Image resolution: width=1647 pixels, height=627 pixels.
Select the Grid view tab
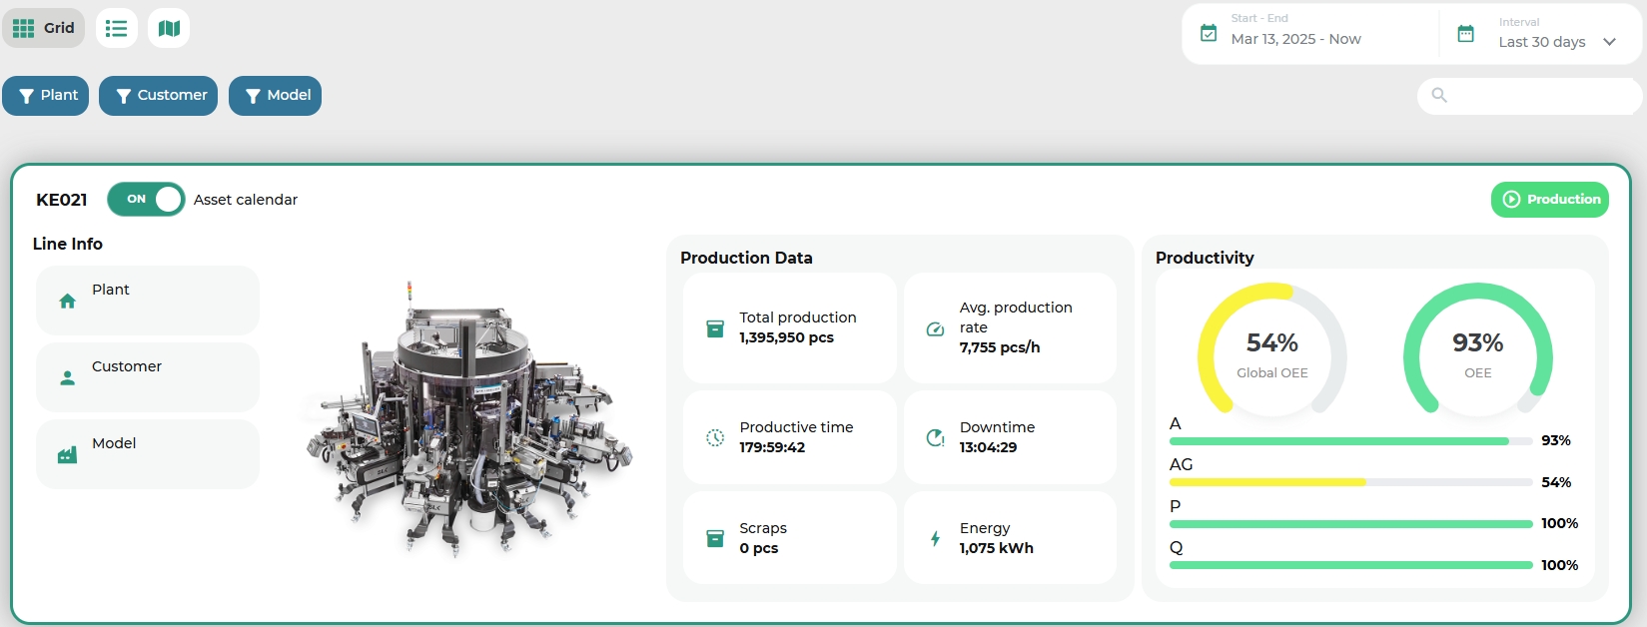(44, 28)
